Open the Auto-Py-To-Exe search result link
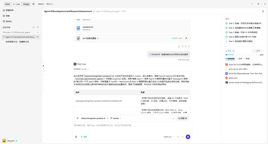Screen dimensions: 268x144 (244, 65)
